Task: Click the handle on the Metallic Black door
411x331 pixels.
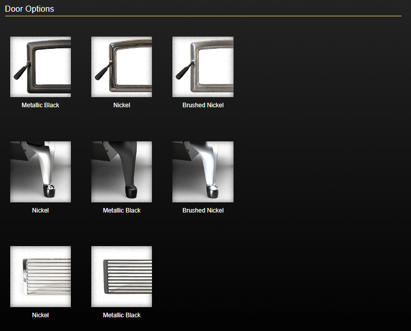Action: 20,72
